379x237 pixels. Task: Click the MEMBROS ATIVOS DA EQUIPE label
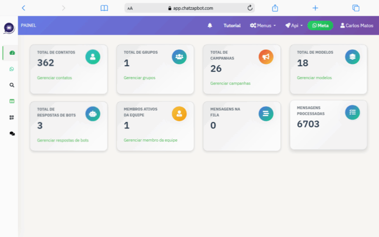pyautogui.click(x=141, y=112)
